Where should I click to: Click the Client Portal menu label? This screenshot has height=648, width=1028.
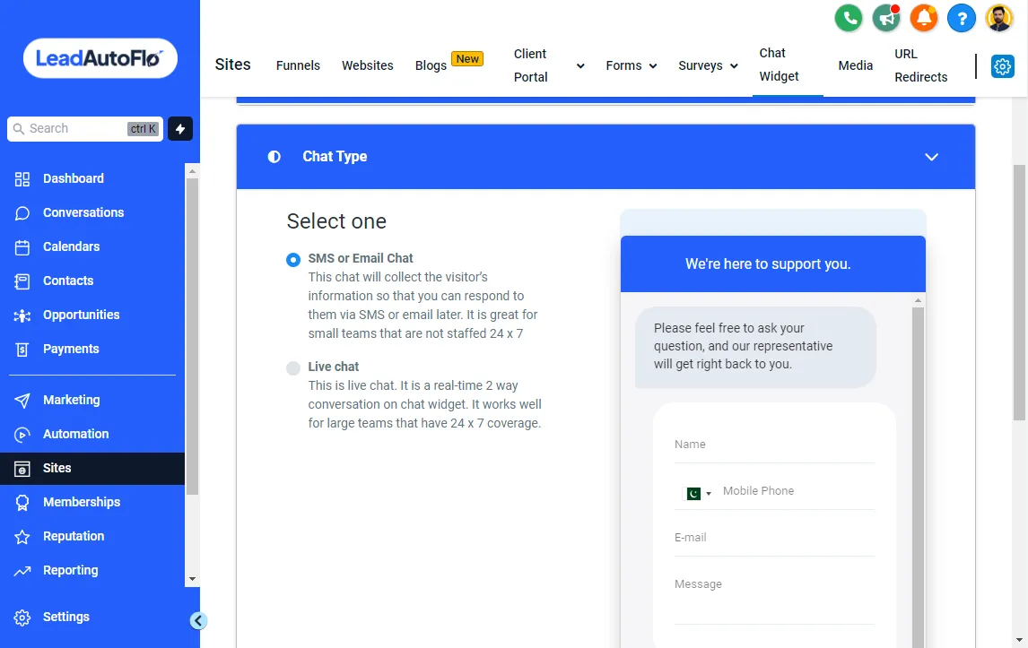tap(530, 65)
